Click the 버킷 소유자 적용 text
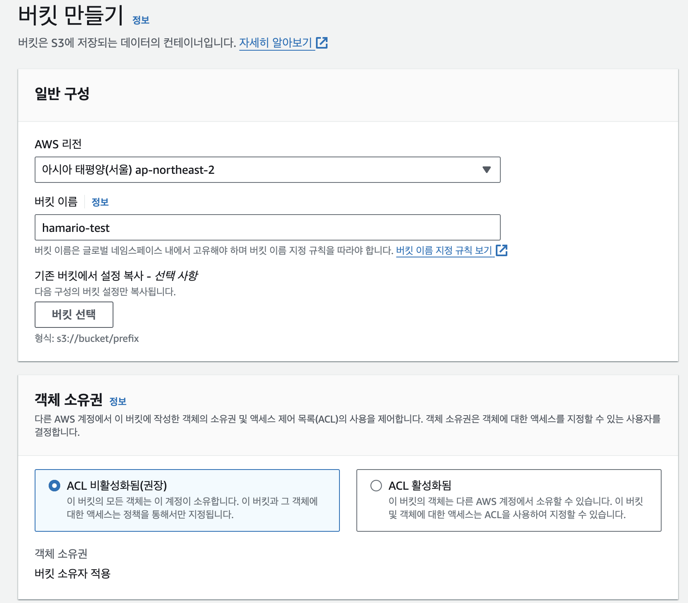 73,573
